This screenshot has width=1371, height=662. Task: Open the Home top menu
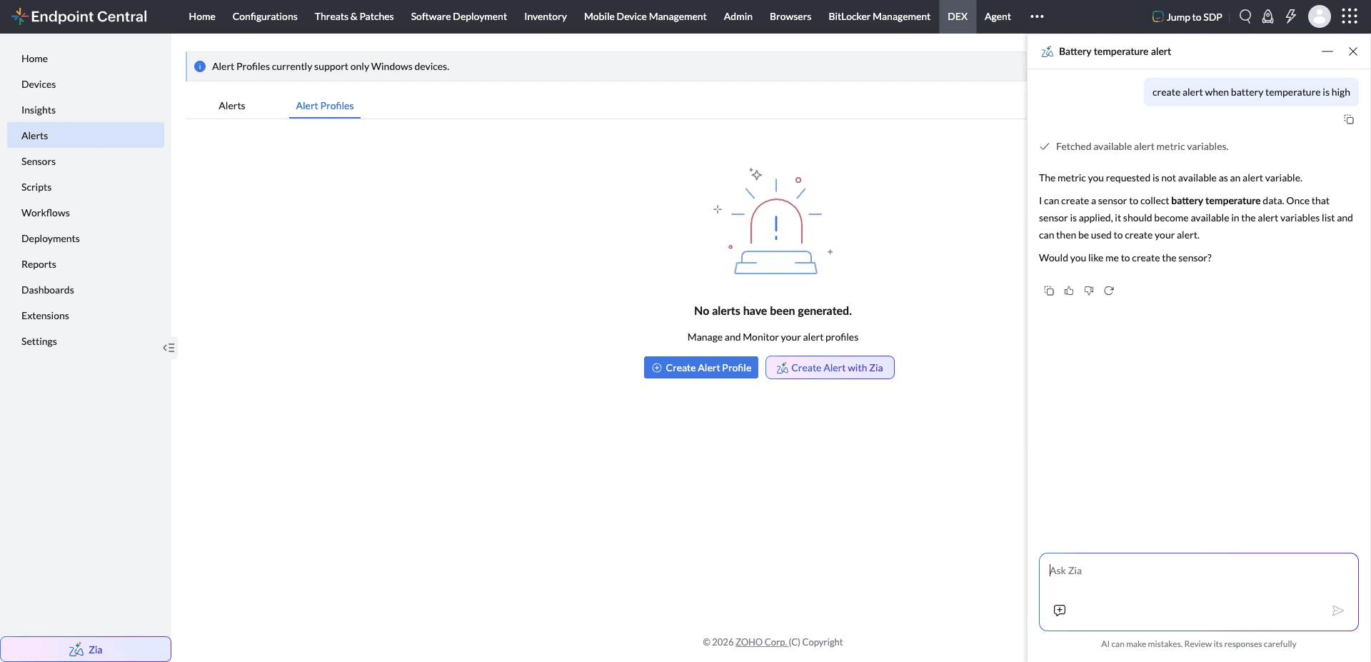click(202, 16)
